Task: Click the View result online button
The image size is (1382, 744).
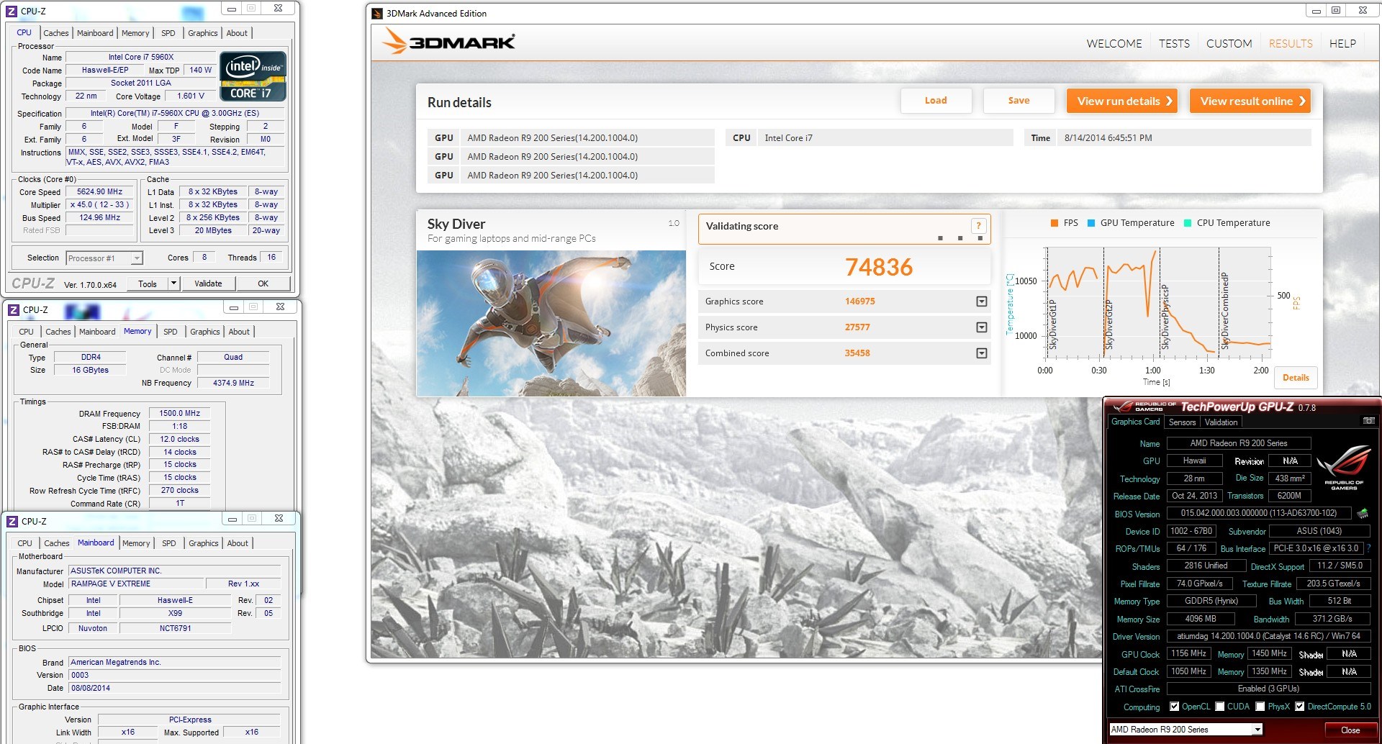Action: point(1250,101)
